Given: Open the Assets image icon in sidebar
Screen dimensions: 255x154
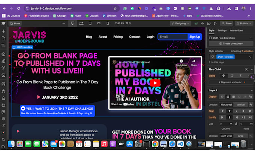Looking at the screenshot, I should 3,75.
